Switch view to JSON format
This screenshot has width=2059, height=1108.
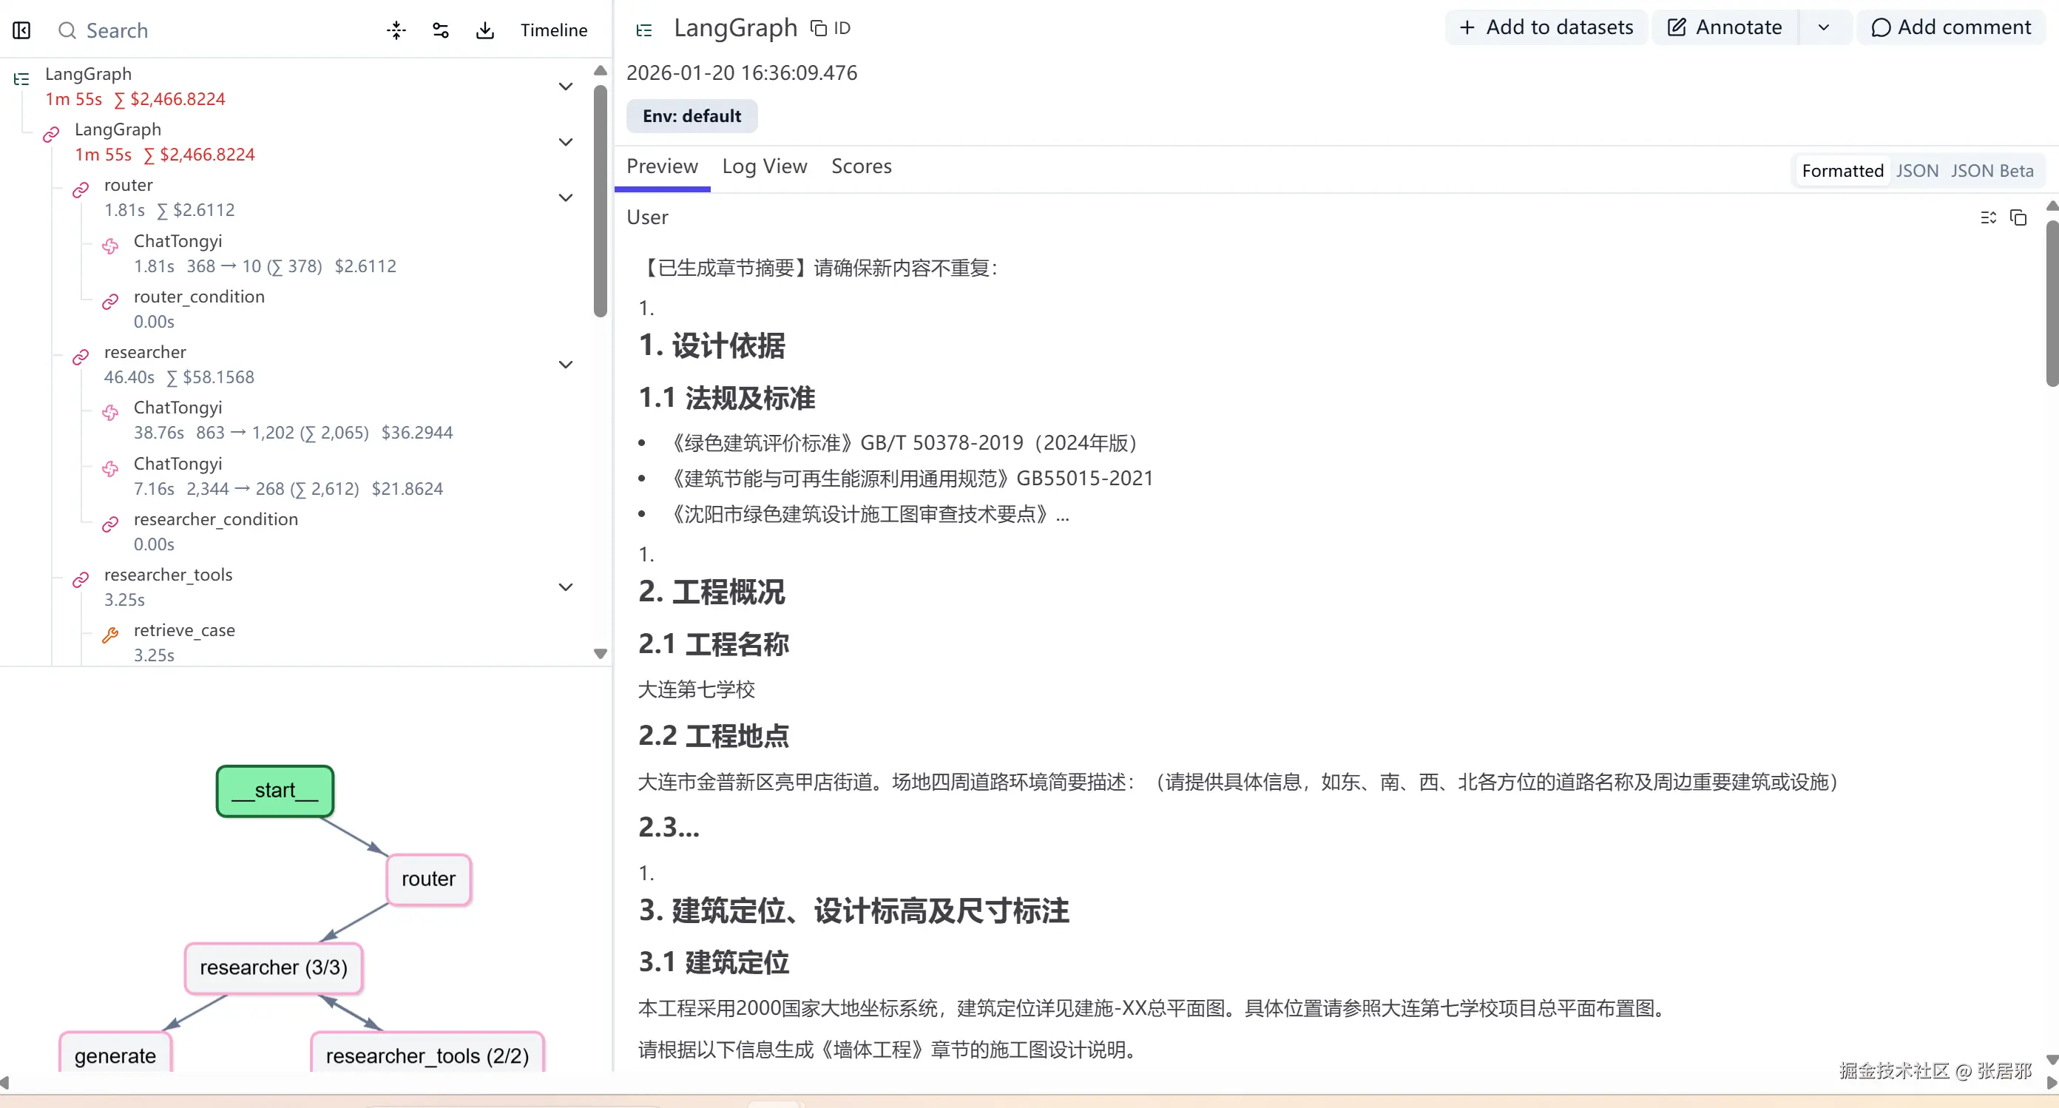coord(1917,170)
